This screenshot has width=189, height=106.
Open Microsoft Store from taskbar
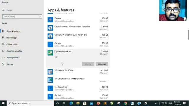(x=85, y=103)
